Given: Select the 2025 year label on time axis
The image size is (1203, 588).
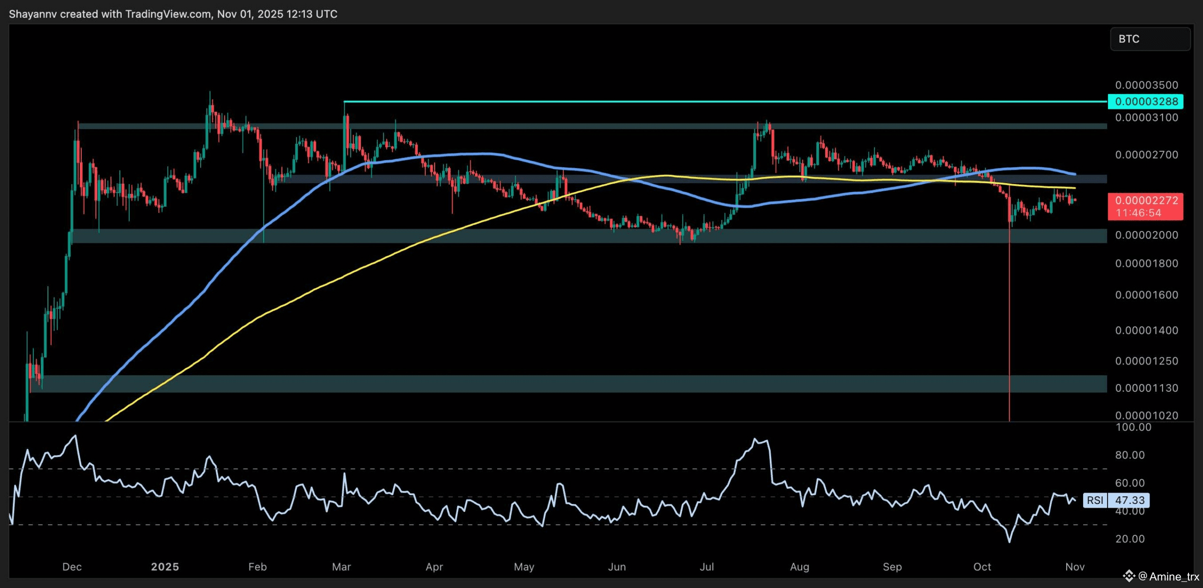Looking at the screenshot, I should 165,567.
